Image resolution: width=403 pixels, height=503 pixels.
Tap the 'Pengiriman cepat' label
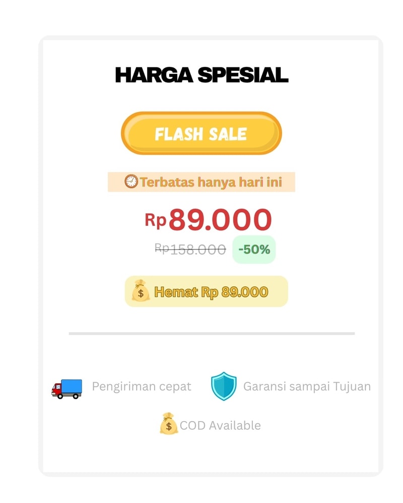142,386
